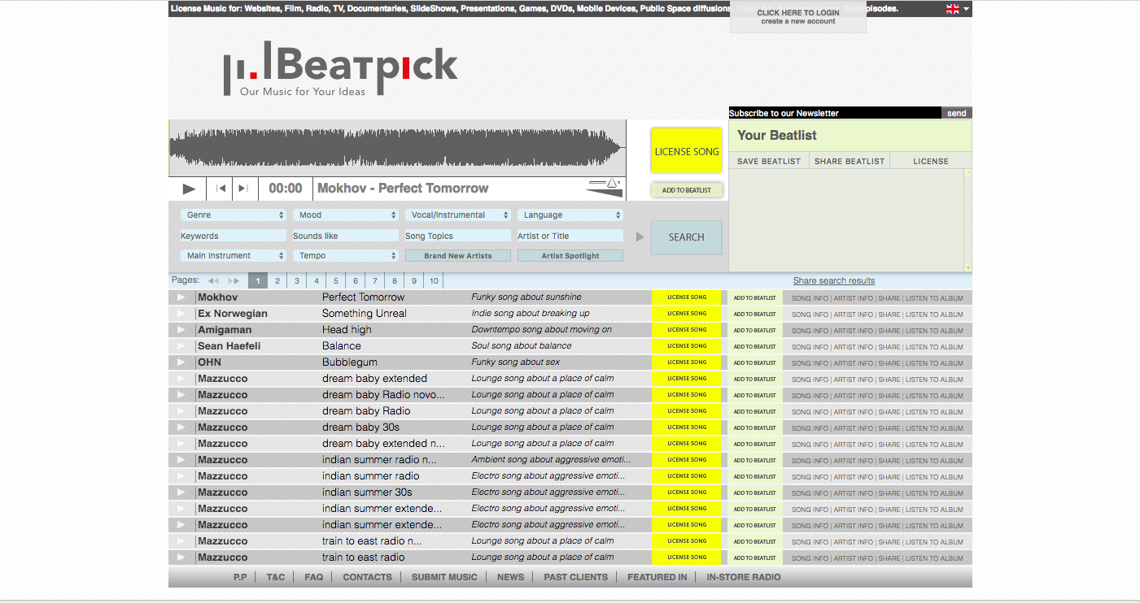
Task: Open CONTACTS footer link
Action: 367,577
